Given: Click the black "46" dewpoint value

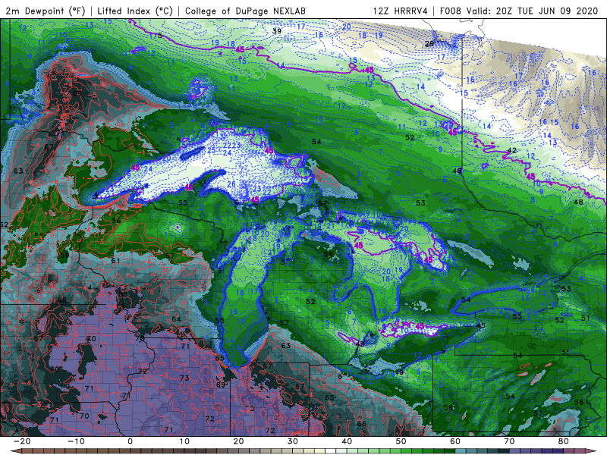Looking at the screenshot, I should [457, 171].
